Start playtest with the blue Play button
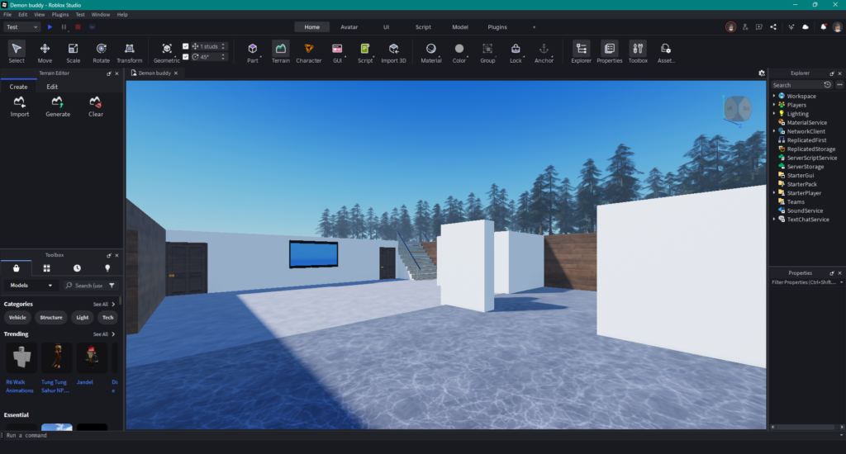 pos(50,27)
